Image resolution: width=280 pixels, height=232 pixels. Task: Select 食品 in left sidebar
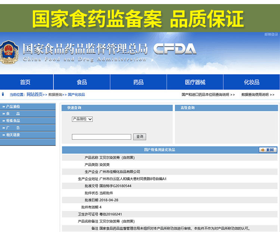point(28,114)
